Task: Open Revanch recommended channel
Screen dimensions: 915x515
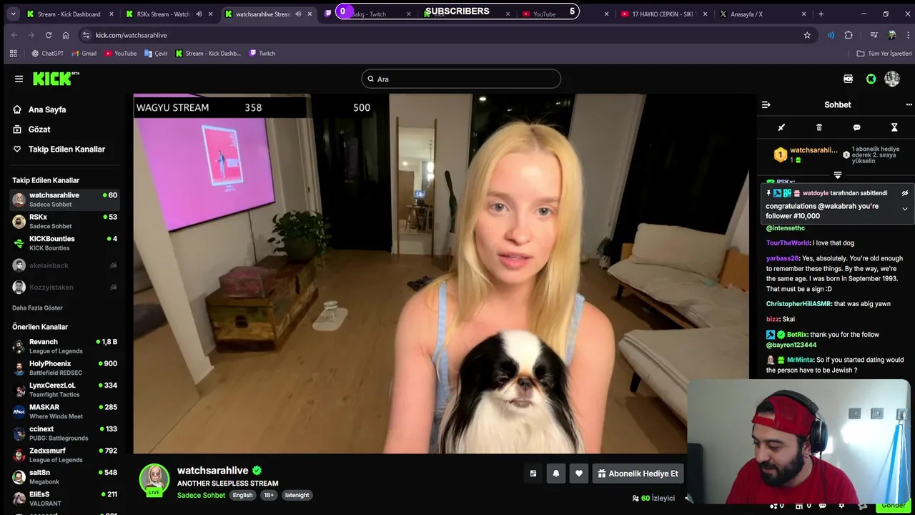Action: point(65,346)
